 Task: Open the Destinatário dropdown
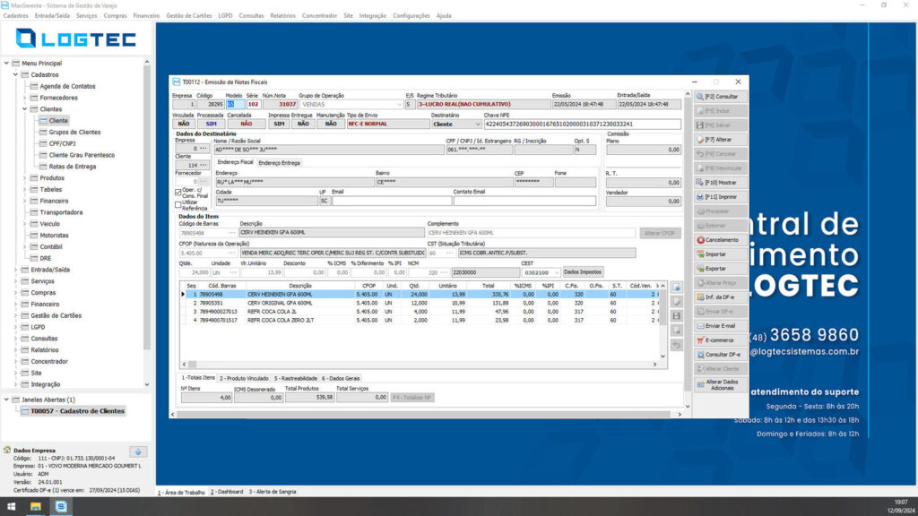477,124
